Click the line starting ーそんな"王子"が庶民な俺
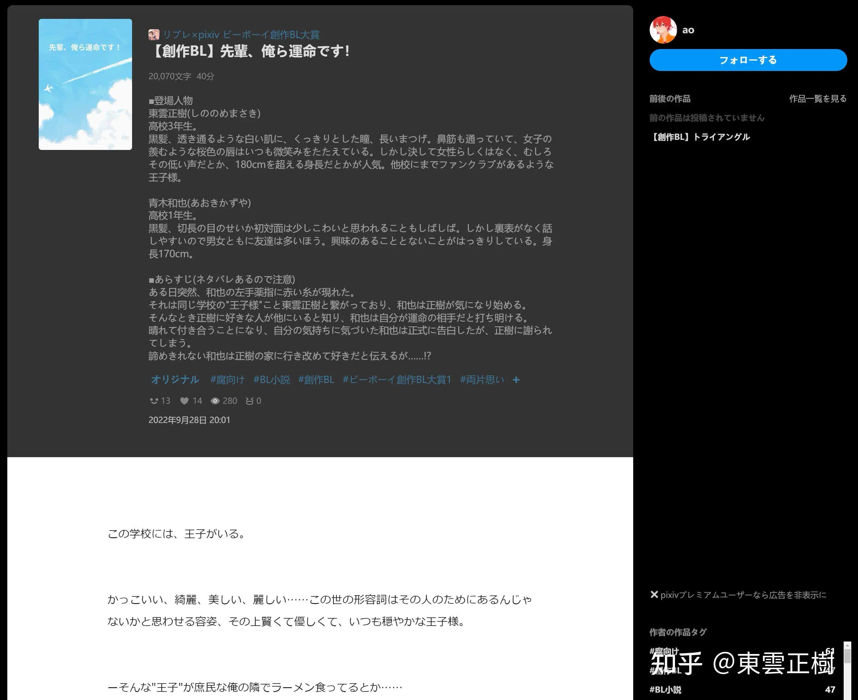Screen dimensions: 858x700 click(x=255, y=687)
